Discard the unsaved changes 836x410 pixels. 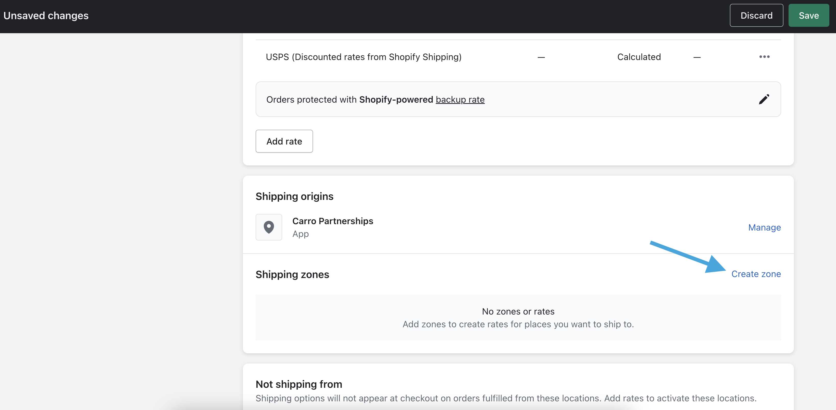pos(756,15)
